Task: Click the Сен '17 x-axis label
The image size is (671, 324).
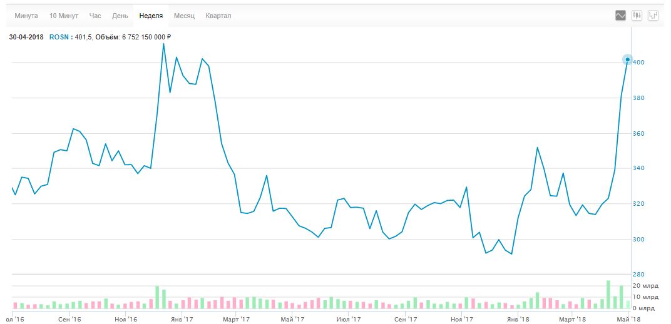Action: coord(405,319)
